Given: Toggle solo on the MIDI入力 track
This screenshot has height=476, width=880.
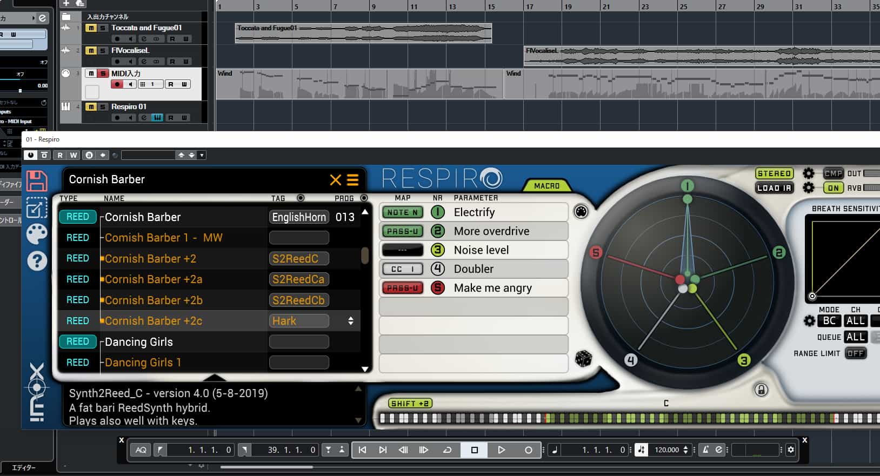Looking at the screenshot, I should 103,73.
